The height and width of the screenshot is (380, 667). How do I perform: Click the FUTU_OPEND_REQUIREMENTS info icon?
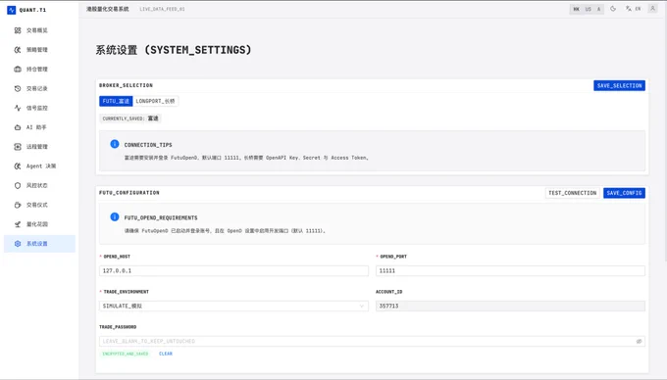coord(115,217)
